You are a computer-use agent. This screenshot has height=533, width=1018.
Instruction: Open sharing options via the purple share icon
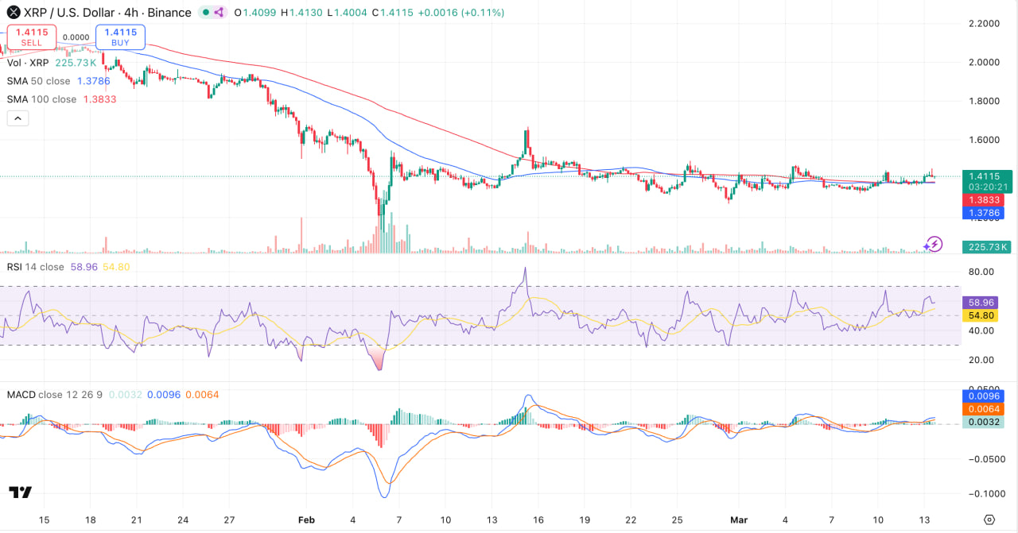tap(220, 13)
